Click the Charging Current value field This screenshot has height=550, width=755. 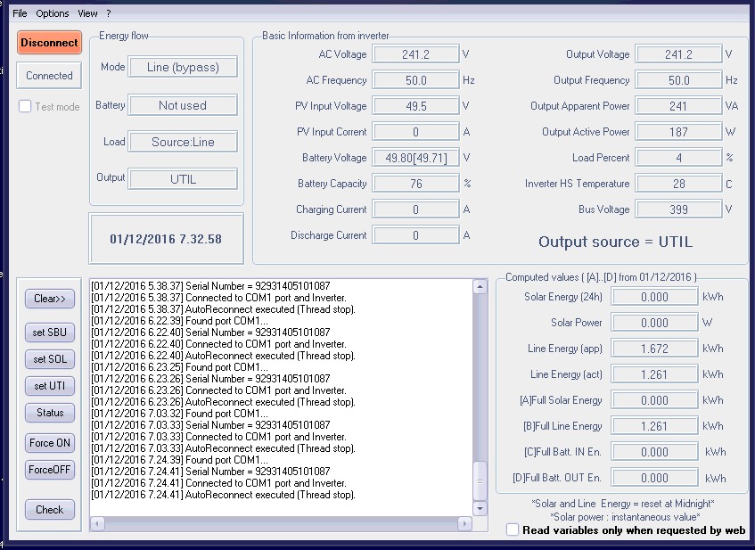pos(416,209)
